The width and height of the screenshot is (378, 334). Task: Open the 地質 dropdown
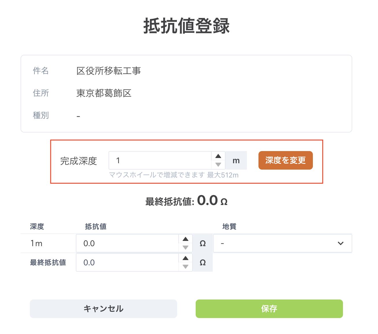(x=278, y=244)
